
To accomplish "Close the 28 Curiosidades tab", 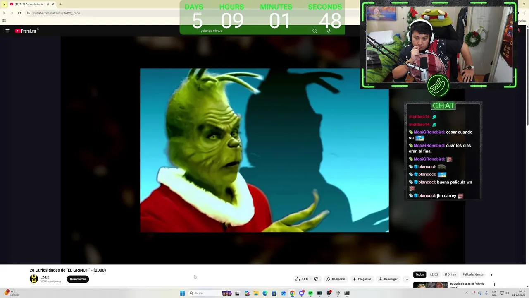I will (53, 4).
